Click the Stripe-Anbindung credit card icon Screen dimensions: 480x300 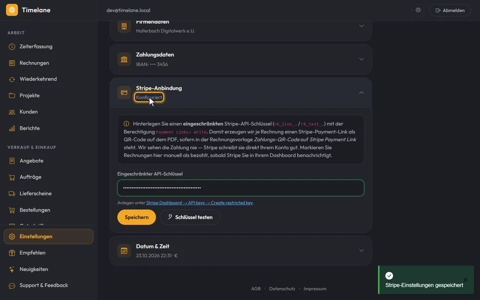click(124, 92)
